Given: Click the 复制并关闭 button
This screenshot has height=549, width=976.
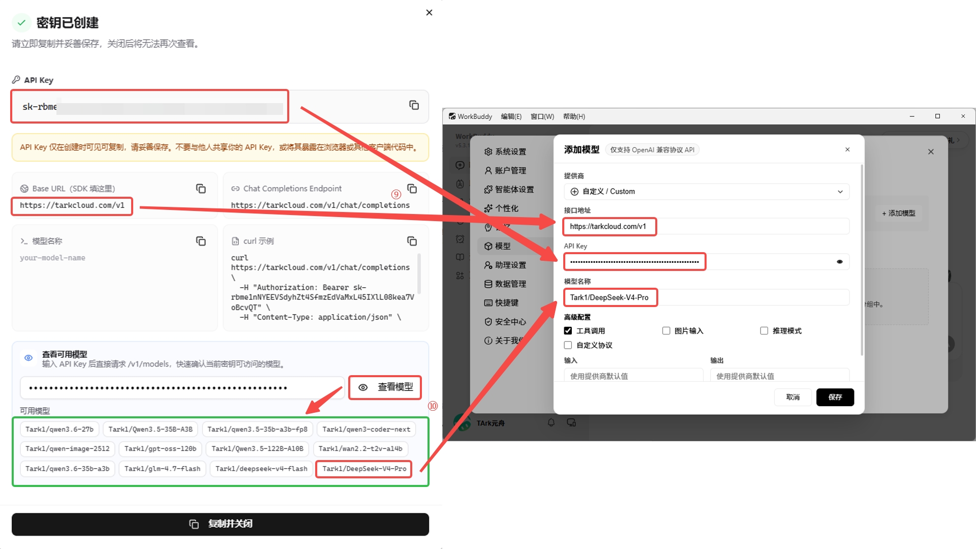Looking at the screenshot, I should click(220, 524).
